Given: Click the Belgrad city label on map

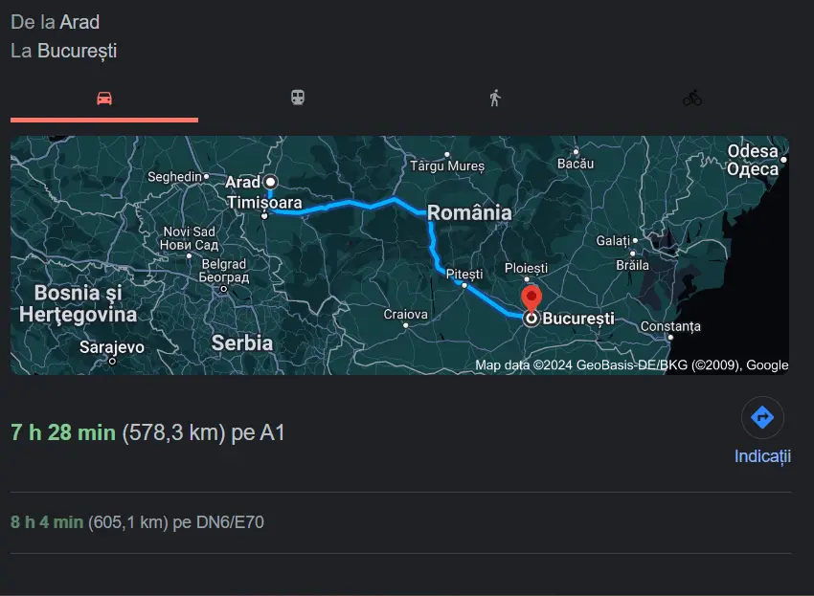Looking at the screenshot, I should tap(224, 264).
